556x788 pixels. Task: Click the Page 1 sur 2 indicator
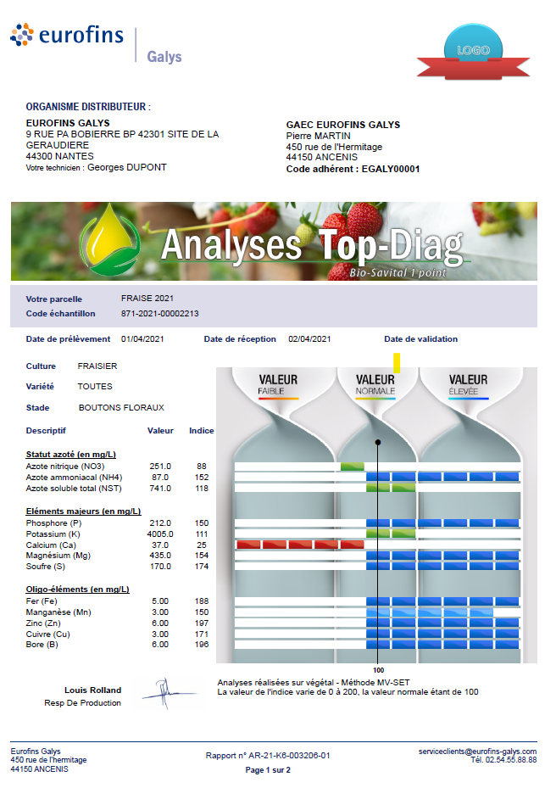[268, 770]
